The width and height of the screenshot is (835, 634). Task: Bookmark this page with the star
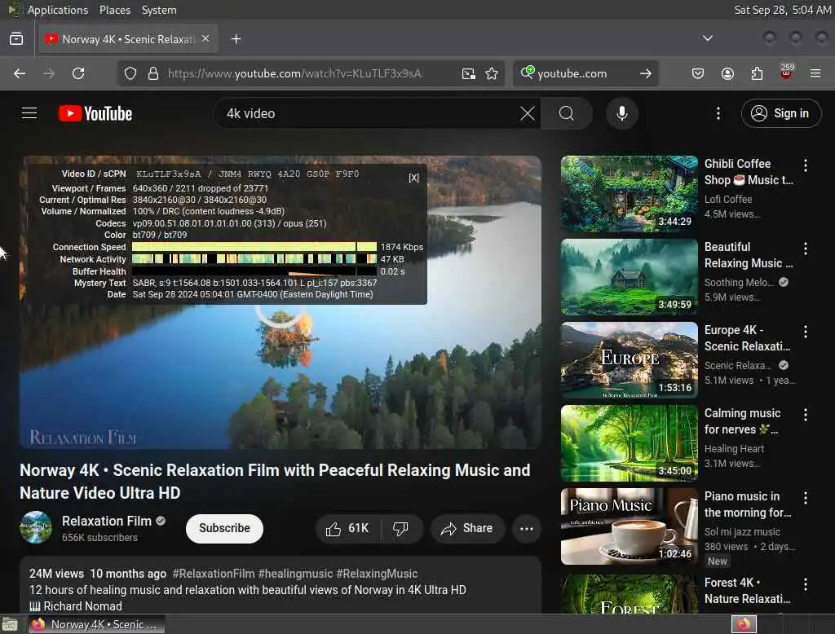pos(492,73)
